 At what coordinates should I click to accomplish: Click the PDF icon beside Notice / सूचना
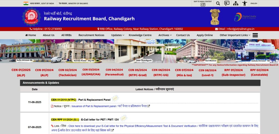(x=52, y=106)
